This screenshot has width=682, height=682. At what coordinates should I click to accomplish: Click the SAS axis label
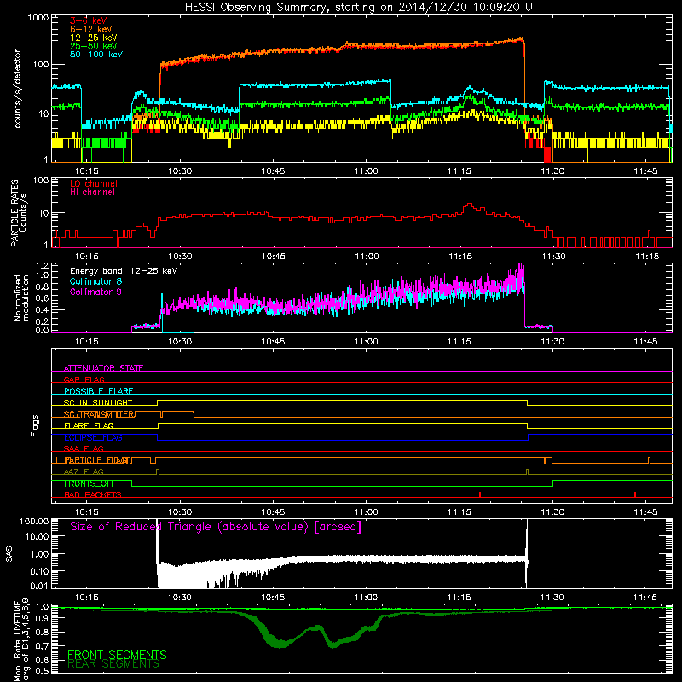[9, 553]
